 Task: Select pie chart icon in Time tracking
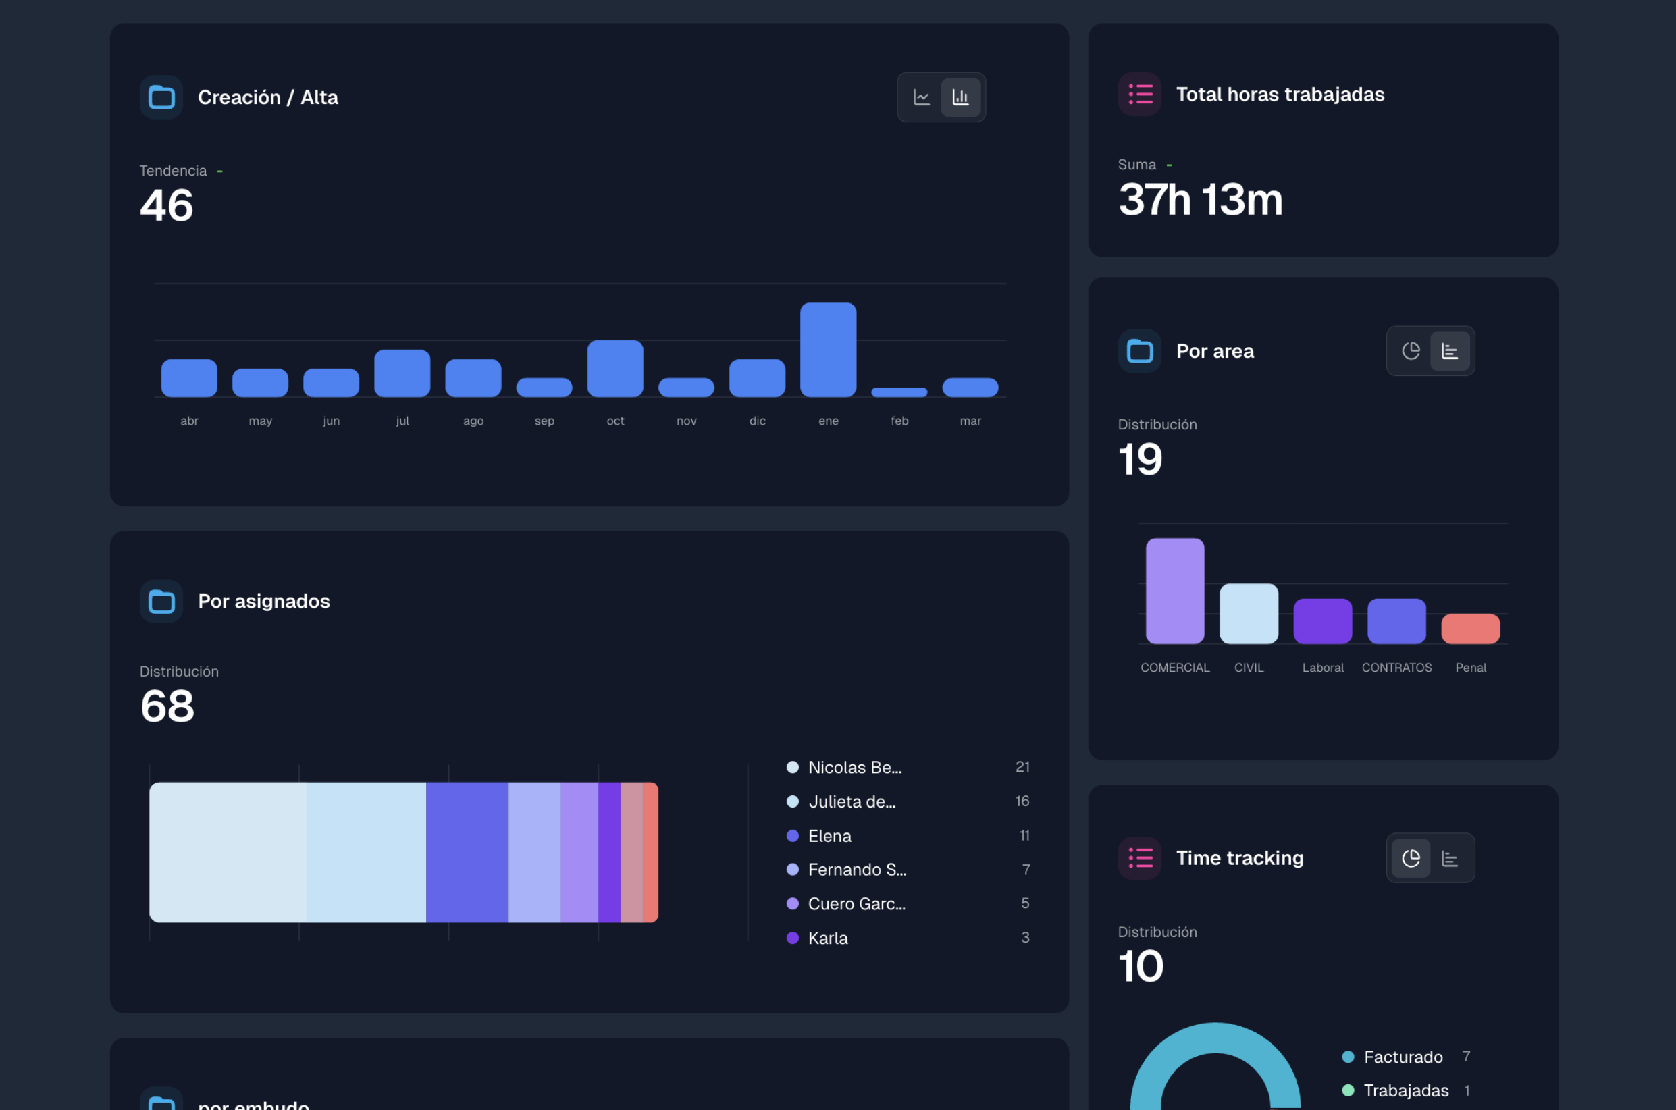(x=1411, y=858)
